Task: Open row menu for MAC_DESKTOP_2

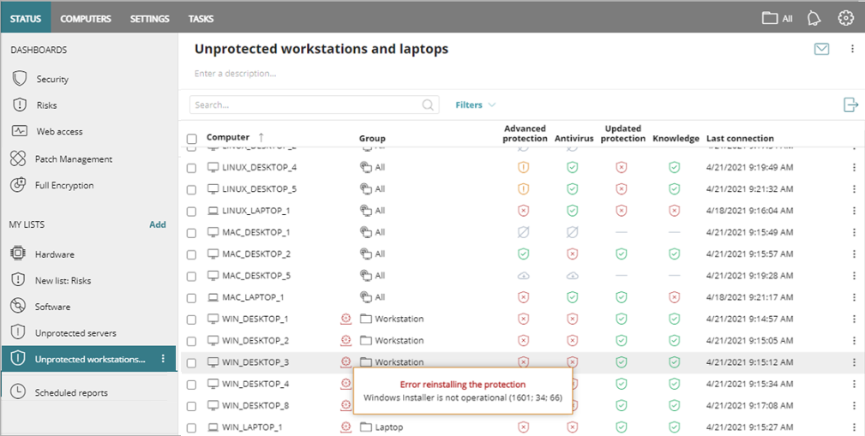Action: 855,254
